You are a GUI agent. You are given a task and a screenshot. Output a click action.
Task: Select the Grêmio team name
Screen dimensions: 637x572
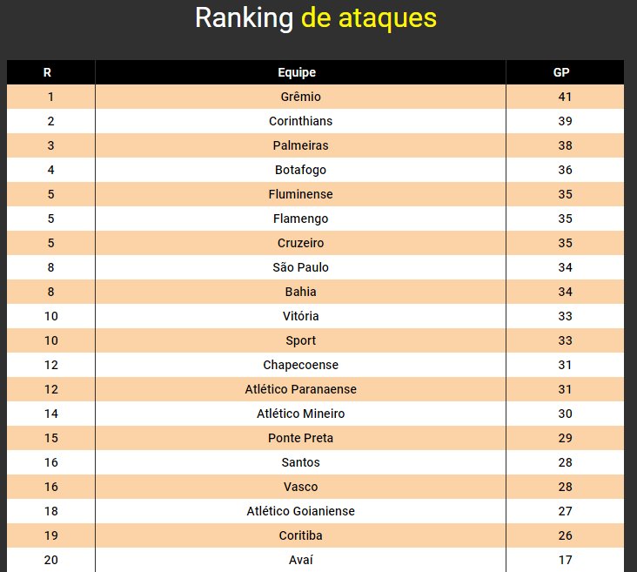pos(300,97)
